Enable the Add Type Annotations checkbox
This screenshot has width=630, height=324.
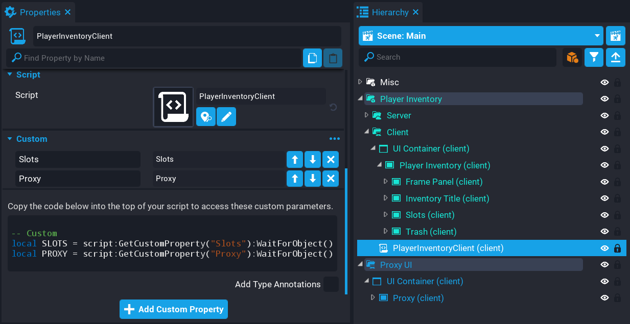pos(331,284)
